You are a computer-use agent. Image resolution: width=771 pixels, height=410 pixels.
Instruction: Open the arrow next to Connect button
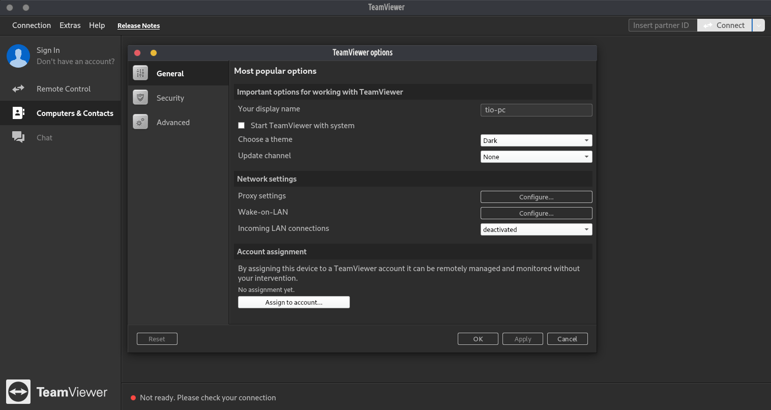(758, 25)
